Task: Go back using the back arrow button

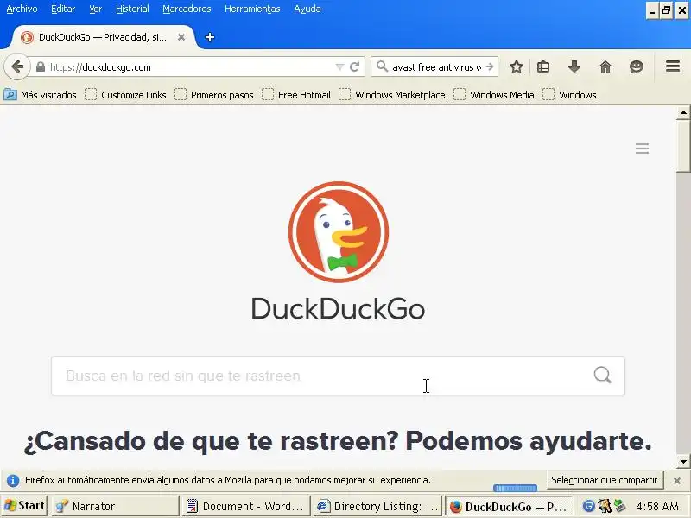Action: point(16,67)
